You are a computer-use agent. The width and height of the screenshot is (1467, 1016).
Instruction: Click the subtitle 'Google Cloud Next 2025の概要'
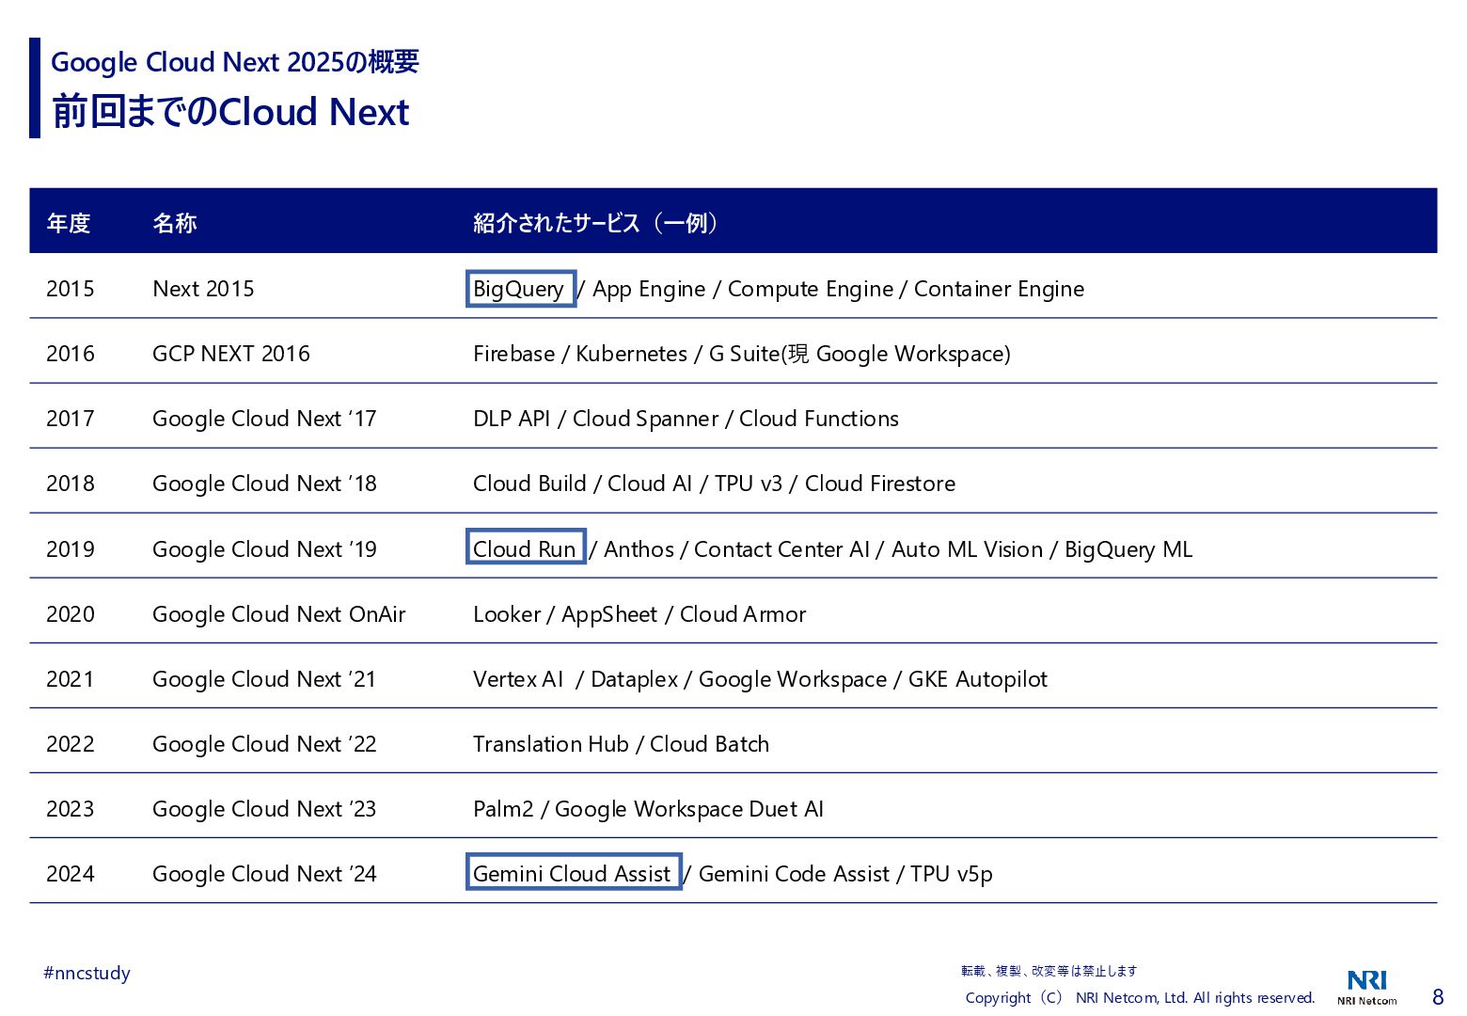[x=235, y=62]
